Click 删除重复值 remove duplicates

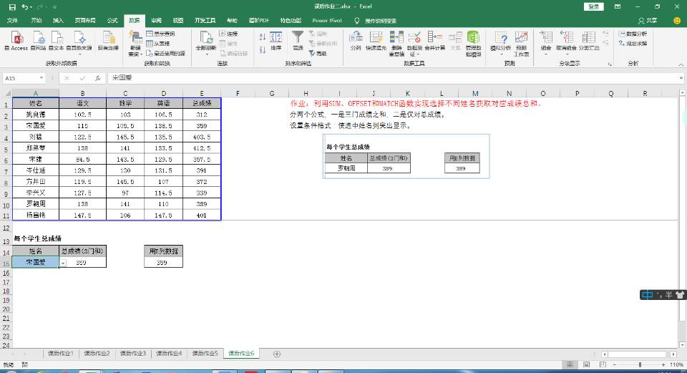(396, 43)
